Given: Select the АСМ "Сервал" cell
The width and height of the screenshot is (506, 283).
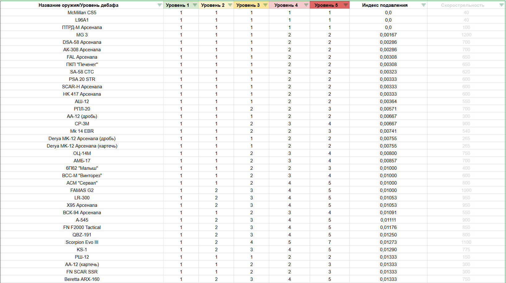Looking at the screenshot, I should (82, 183).
